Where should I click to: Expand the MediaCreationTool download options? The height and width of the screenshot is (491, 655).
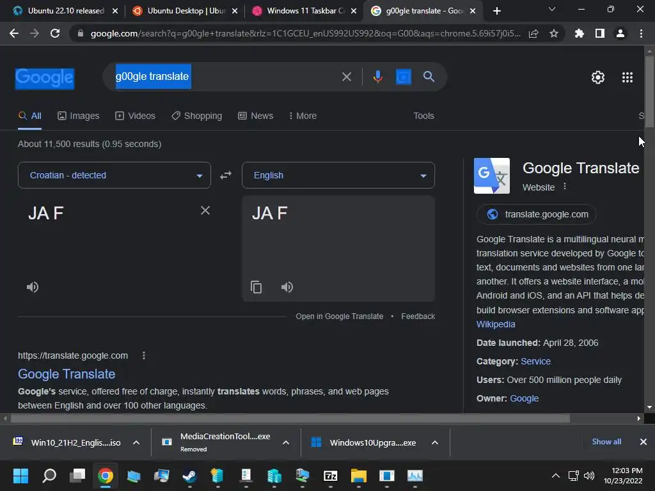click(286, 442)
